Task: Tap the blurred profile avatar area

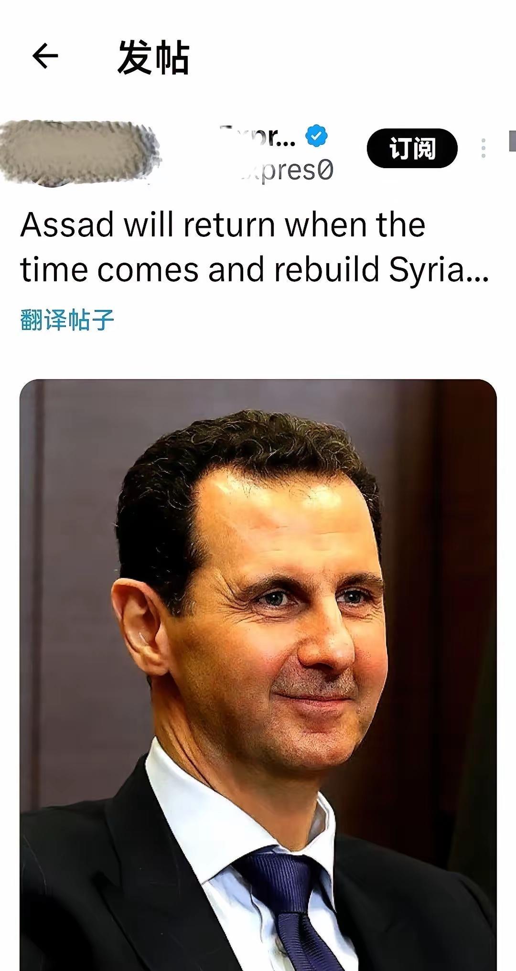Action: [80, 153]
